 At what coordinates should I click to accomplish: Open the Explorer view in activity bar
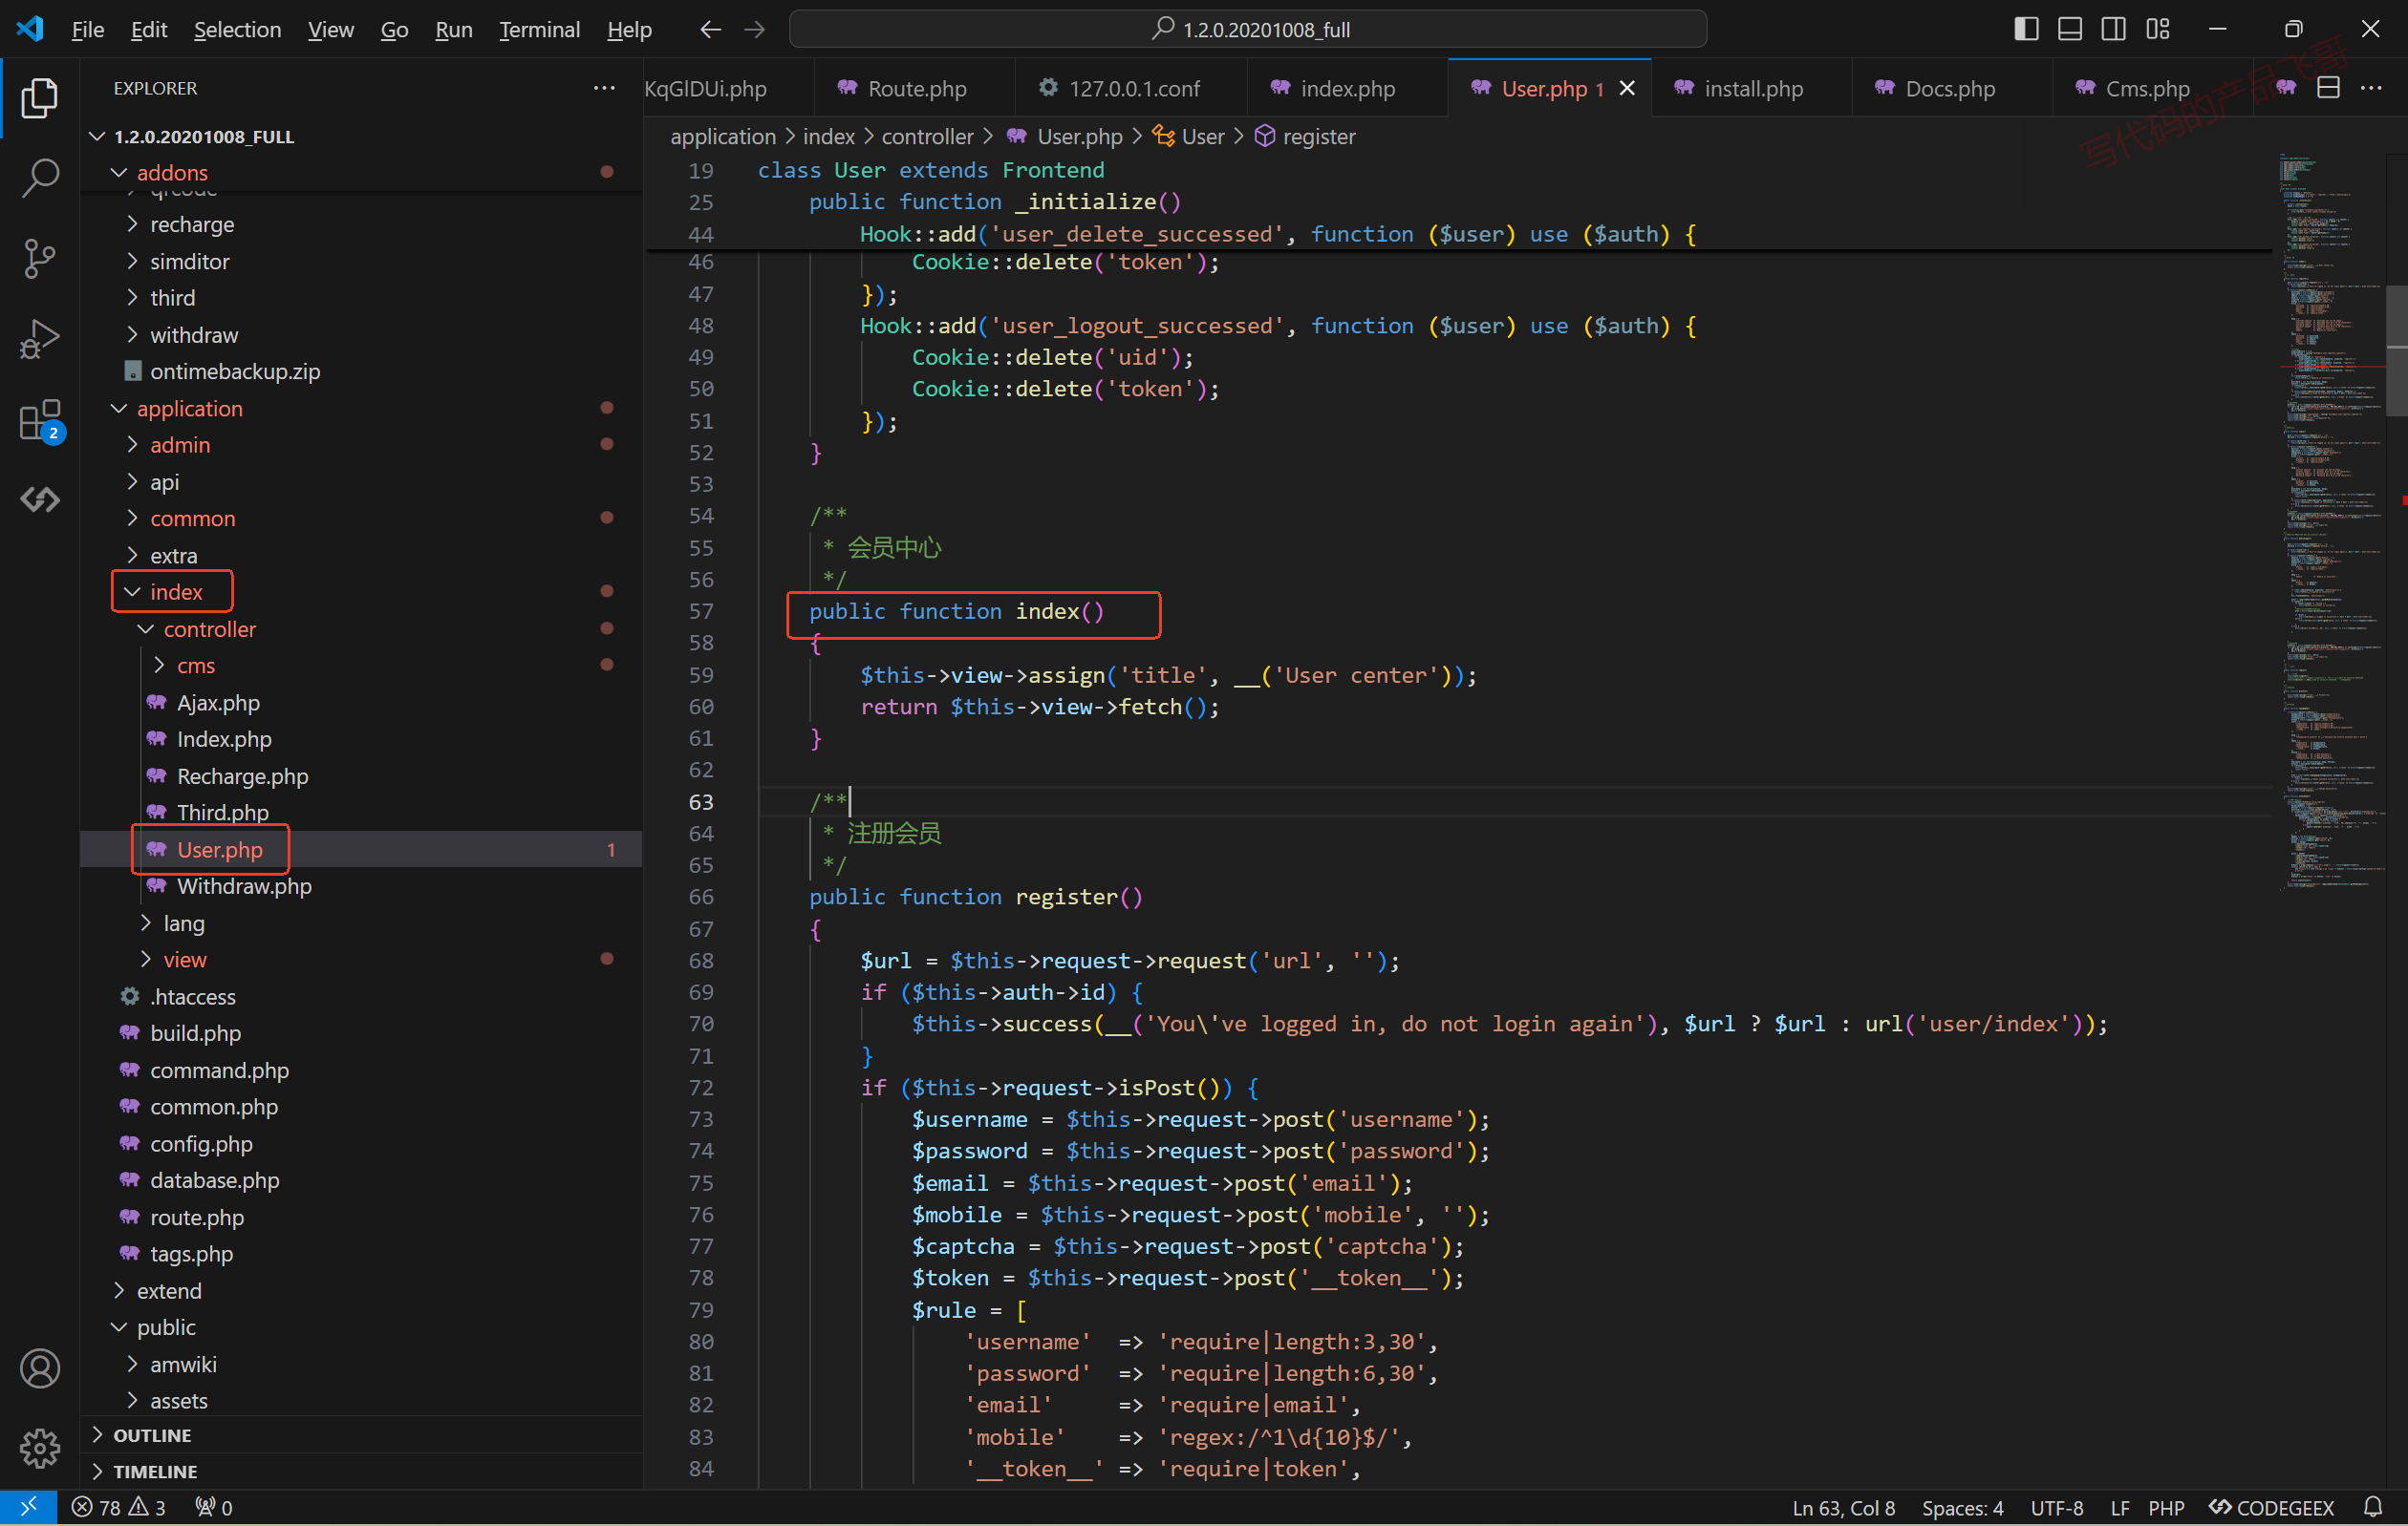[x=40, y=98]
